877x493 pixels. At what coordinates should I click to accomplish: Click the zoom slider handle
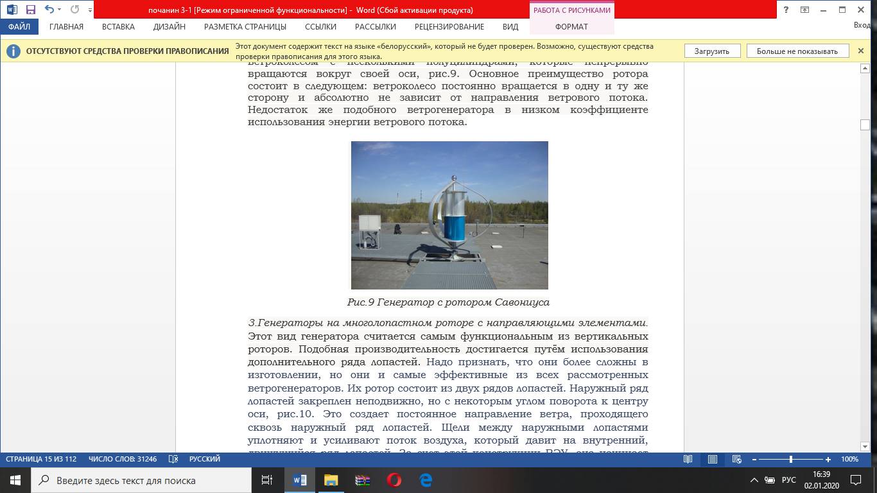[x=791, y=459]
